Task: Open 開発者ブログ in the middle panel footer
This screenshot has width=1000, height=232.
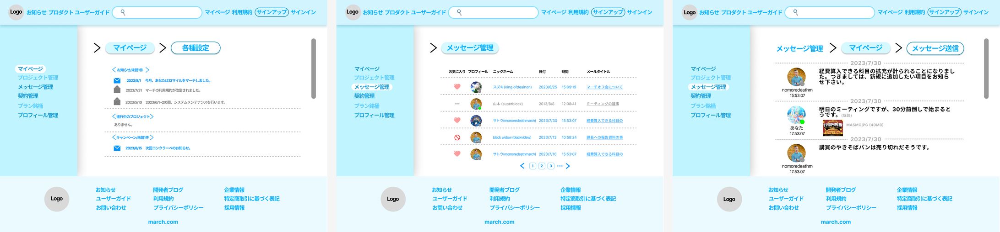Action: coord(505,190)
